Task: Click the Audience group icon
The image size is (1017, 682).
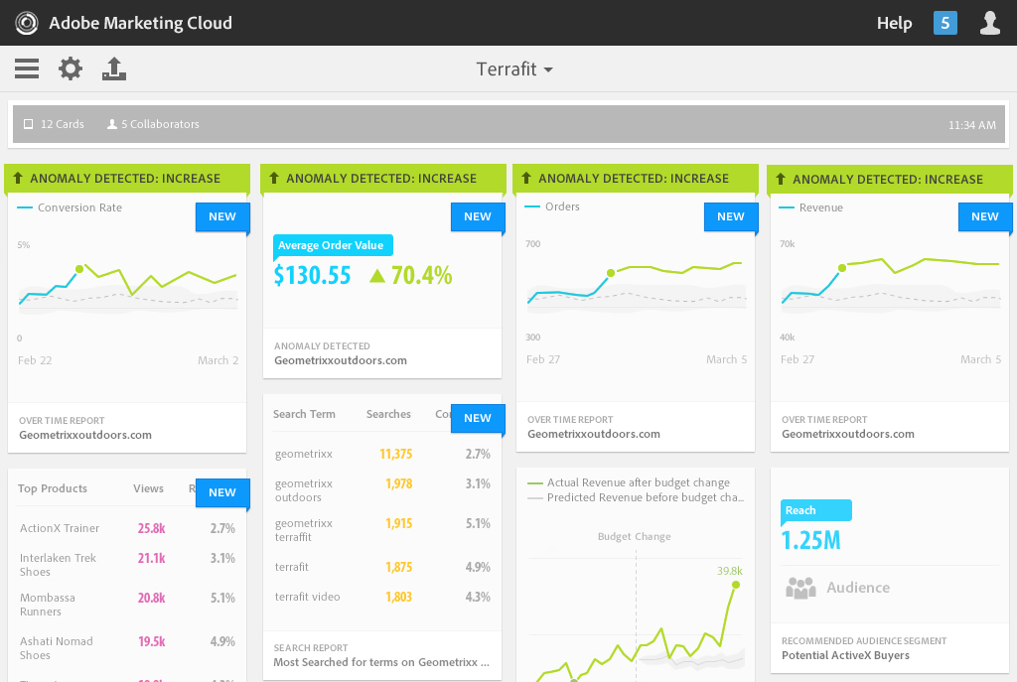Action: [x=800, y=588]
